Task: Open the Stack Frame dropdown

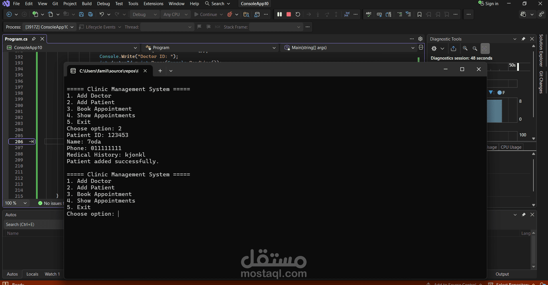Action: [x=276, y=27]
